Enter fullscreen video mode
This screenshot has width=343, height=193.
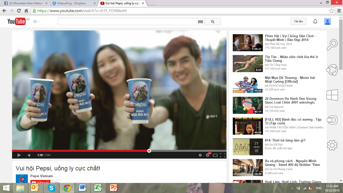coord(222,155)
